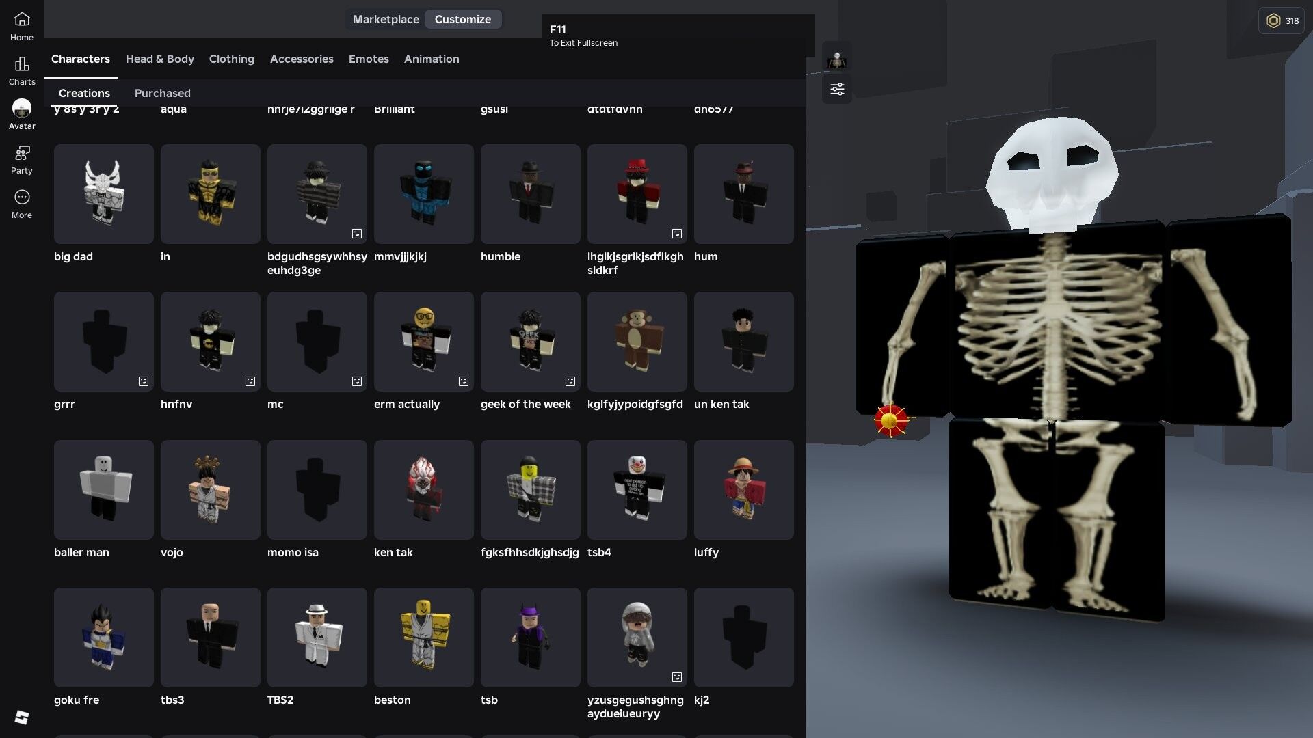Image resolution: width=1313 pixels, height=738 pixels.
Task: Open avatar settings sliders icon
Action: click(x=837, y=90)
